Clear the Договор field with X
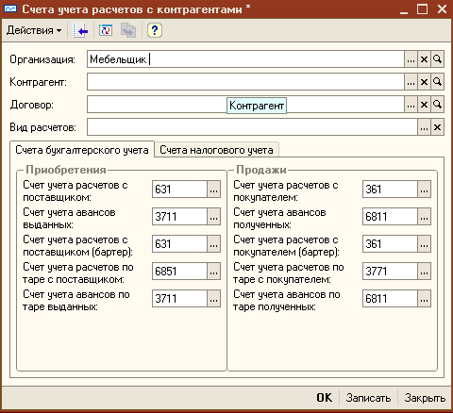 click(424, 105)
